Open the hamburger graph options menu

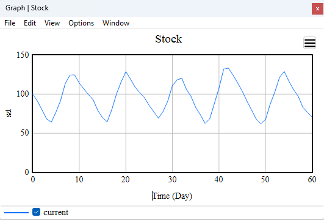tap(309, 43)
